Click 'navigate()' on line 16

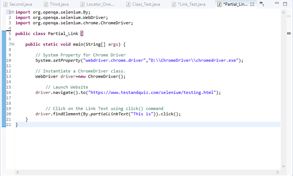(x=65, y=92)
